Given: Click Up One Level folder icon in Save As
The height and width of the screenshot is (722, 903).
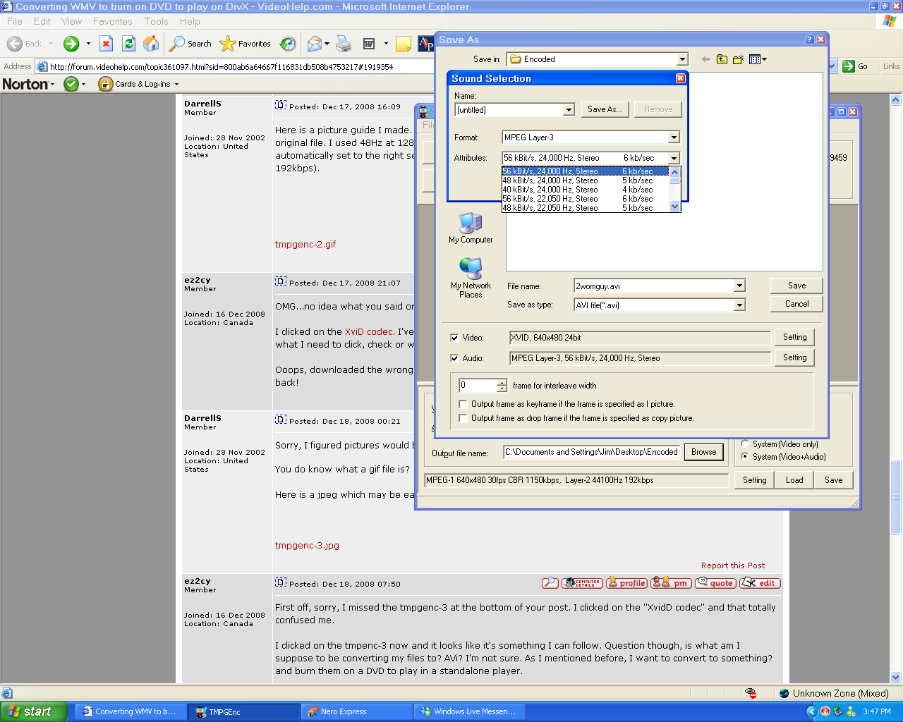Looking at the screenshot, I should coord(722,59).
